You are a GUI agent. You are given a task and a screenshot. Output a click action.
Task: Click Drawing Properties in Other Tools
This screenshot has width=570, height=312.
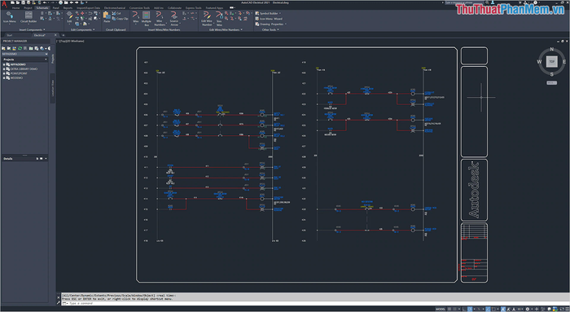[x=270, y=24]
